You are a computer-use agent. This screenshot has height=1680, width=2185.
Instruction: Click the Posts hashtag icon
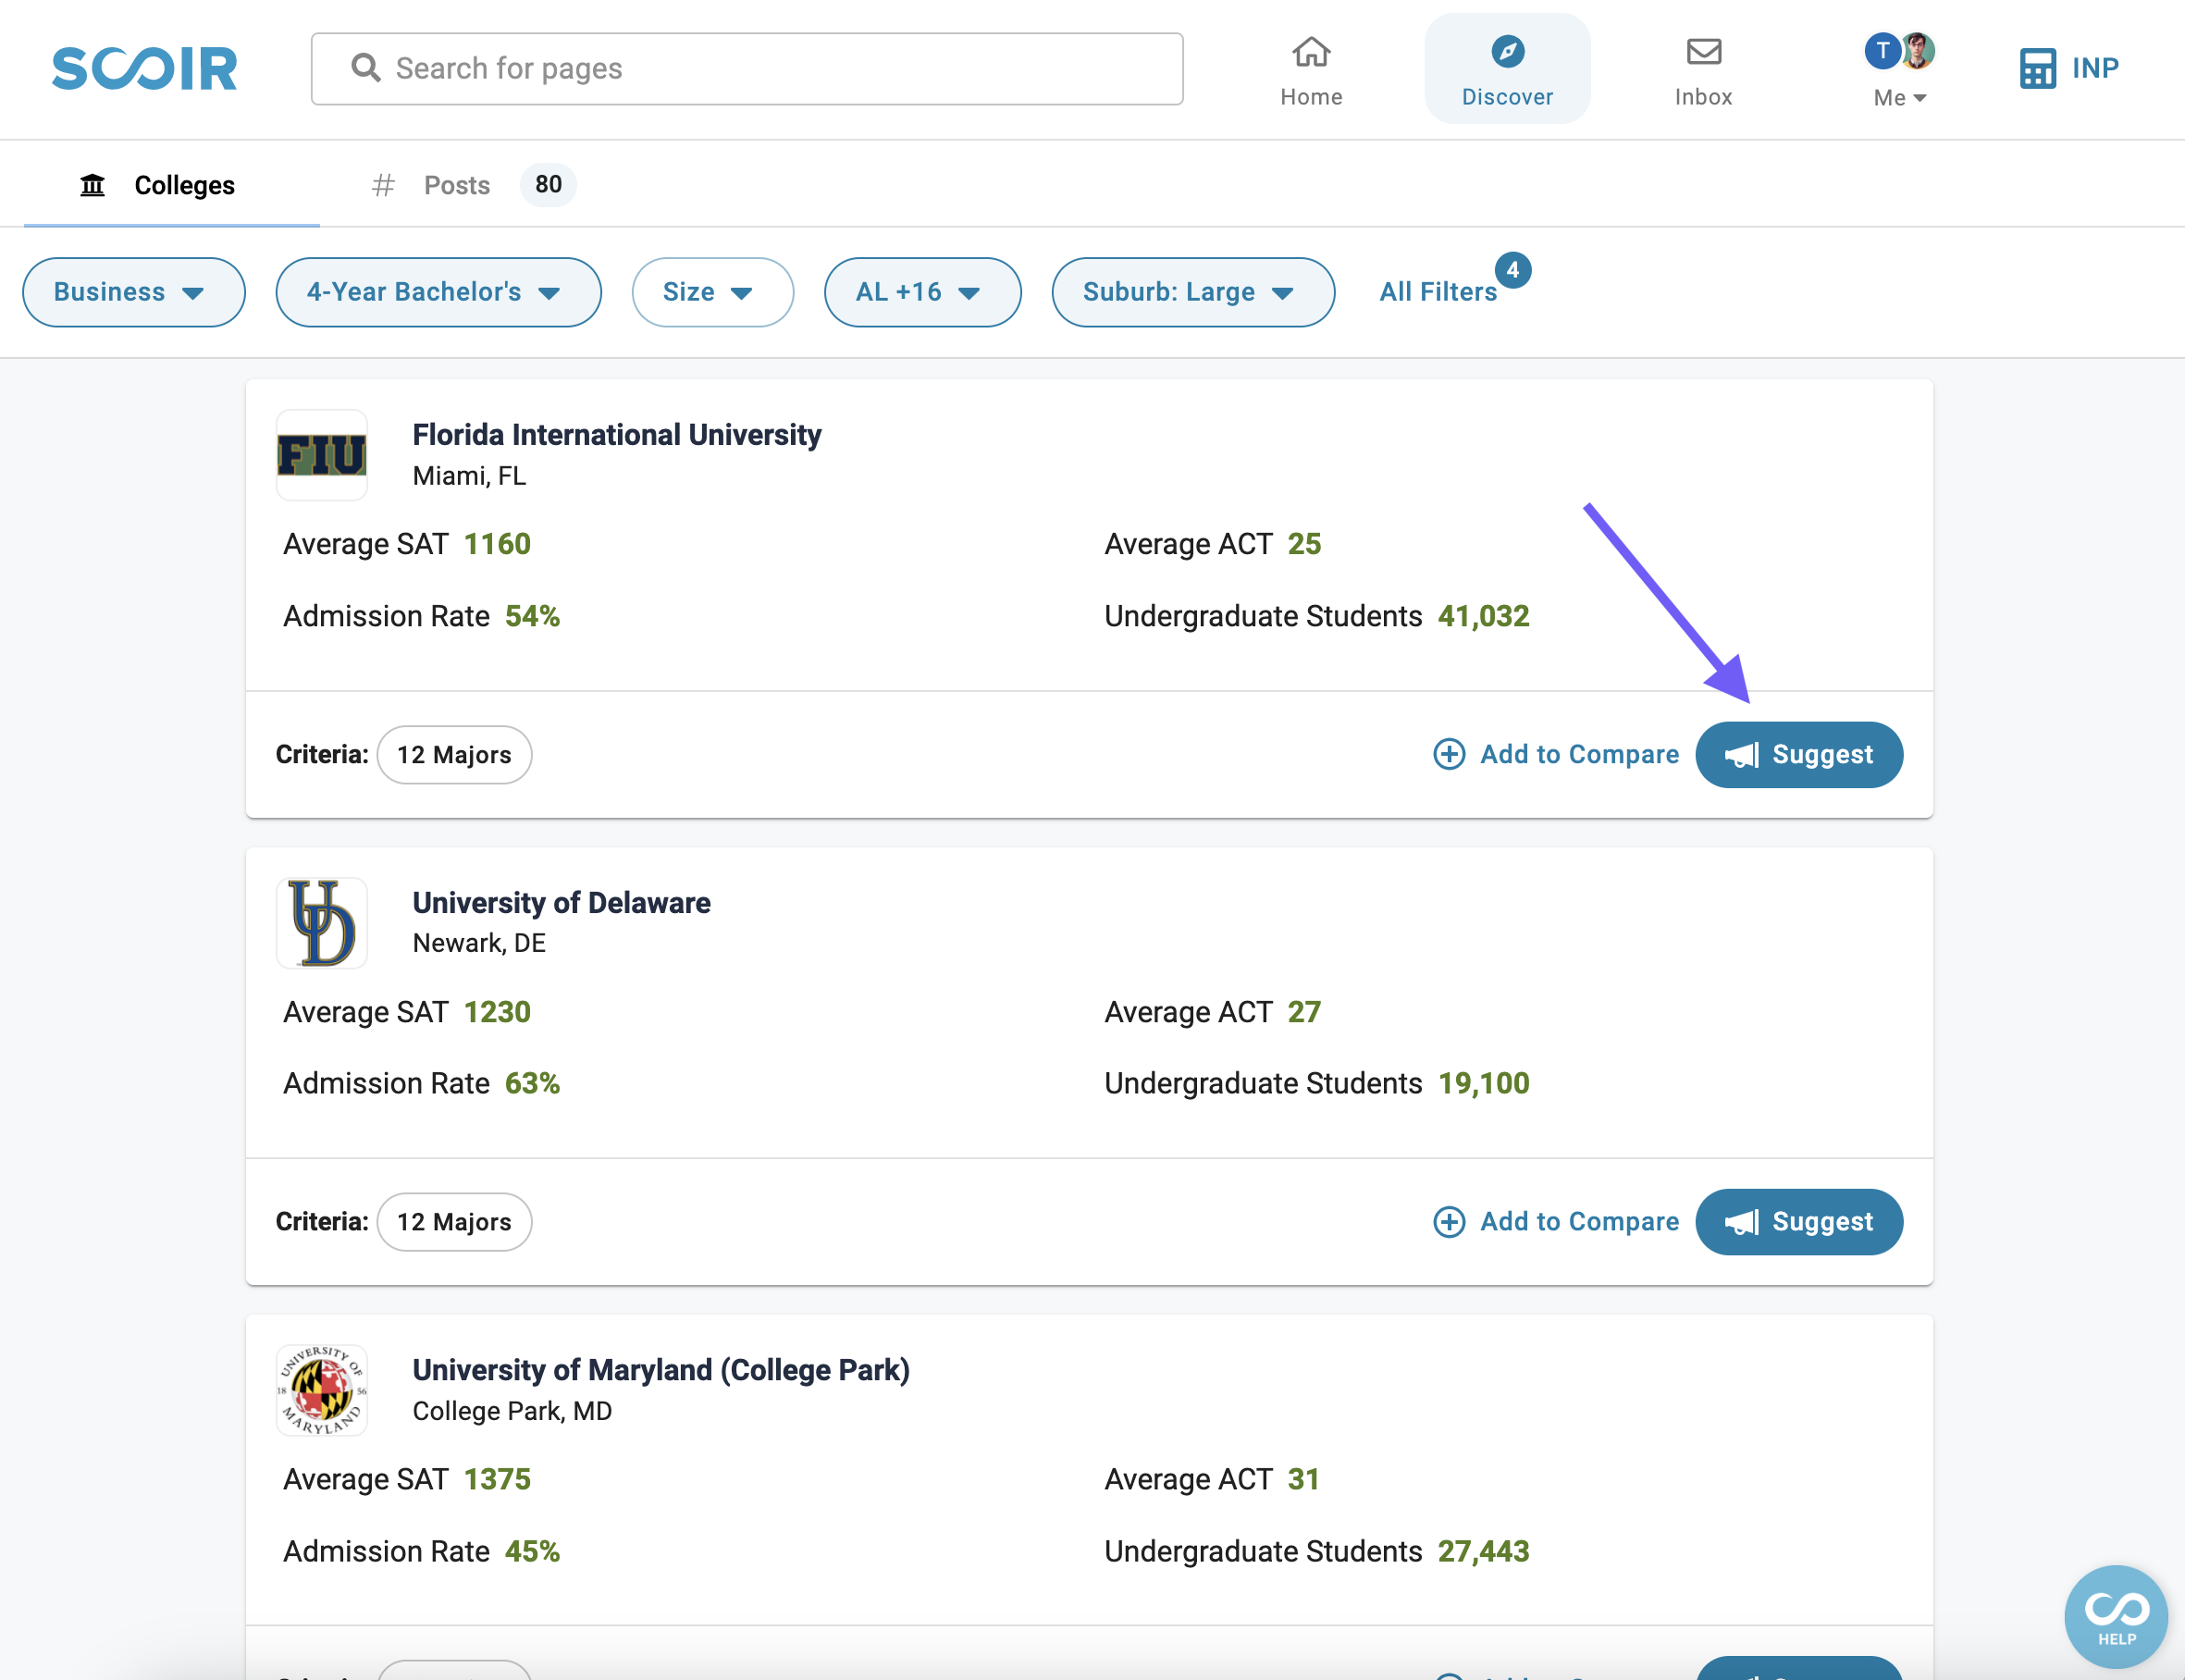pyautogui.click(x=383, y=185)
